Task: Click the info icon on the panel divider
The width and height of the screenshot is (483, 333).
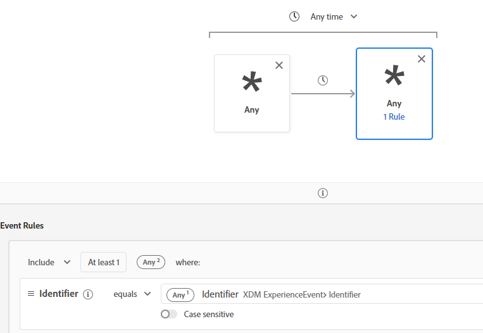Action: pos(323,193)
